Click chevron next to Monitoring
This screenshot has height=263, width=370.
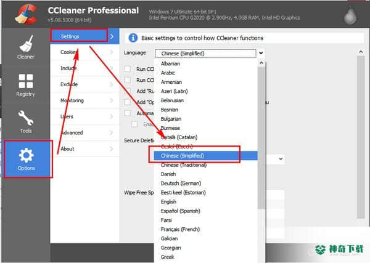coord(112,100)
